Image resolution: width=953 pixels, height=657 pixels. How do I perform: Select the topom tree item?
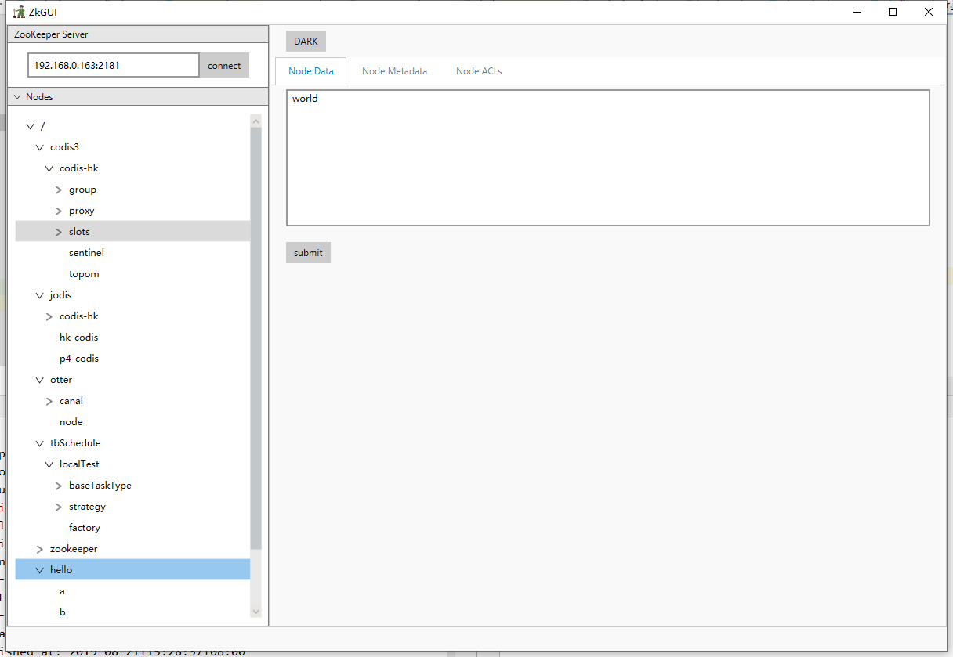[x=84, y=274]
